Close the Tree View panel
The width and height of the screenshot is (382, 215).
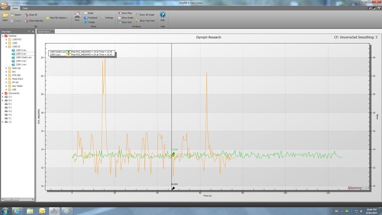click(x=33, y=32)
